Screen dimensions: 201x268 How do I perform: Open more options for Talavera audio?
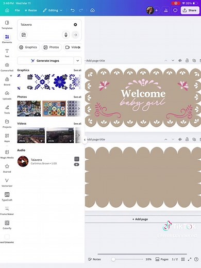click(x=77, y=159)
